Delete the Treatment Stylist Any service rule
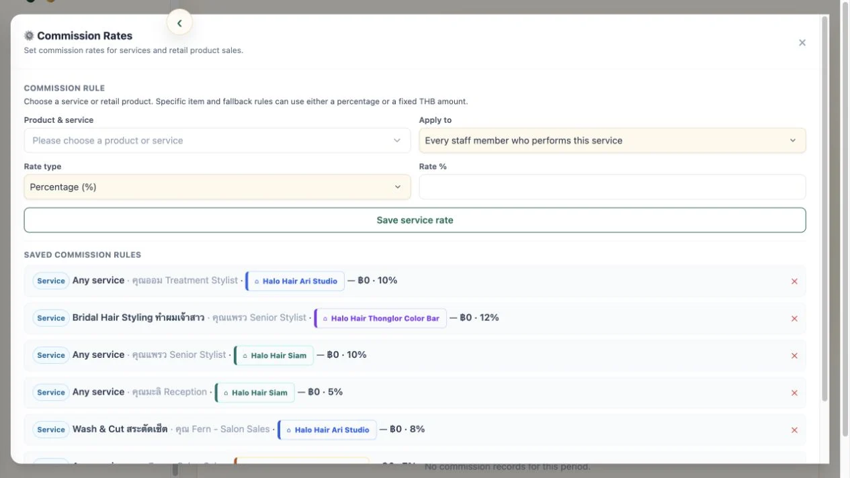850x478 pixels. pos(794,281)
